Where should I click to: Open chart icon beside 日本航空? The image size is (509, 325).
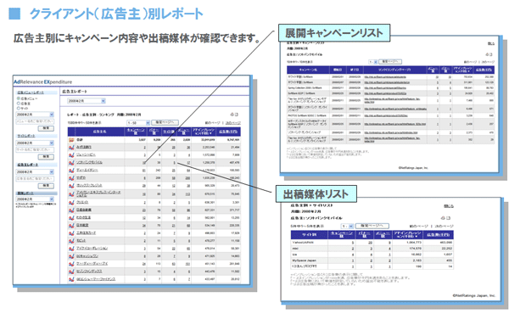click(71, 226)
